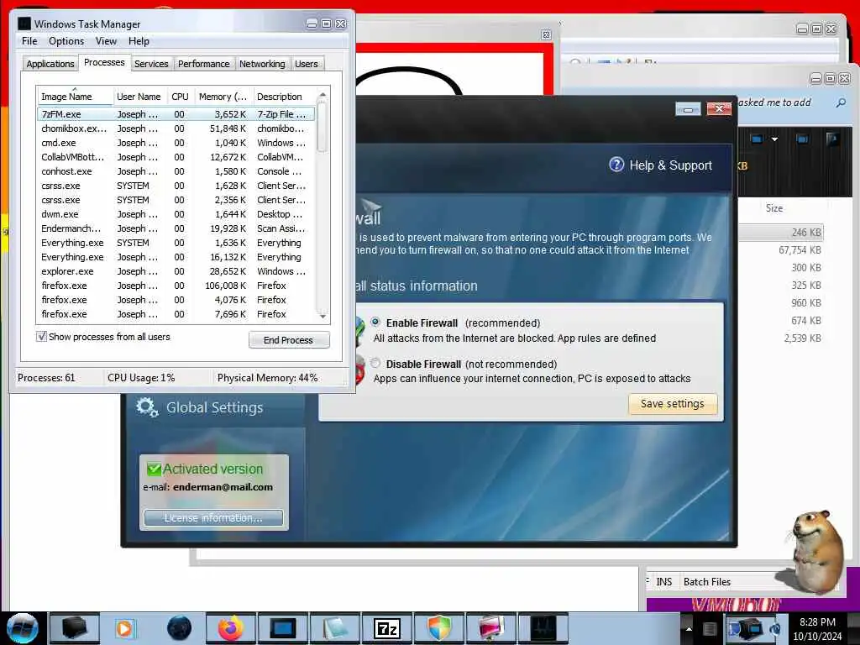
Task: Toggle Show processes from all users
Action: pos(42,336)
